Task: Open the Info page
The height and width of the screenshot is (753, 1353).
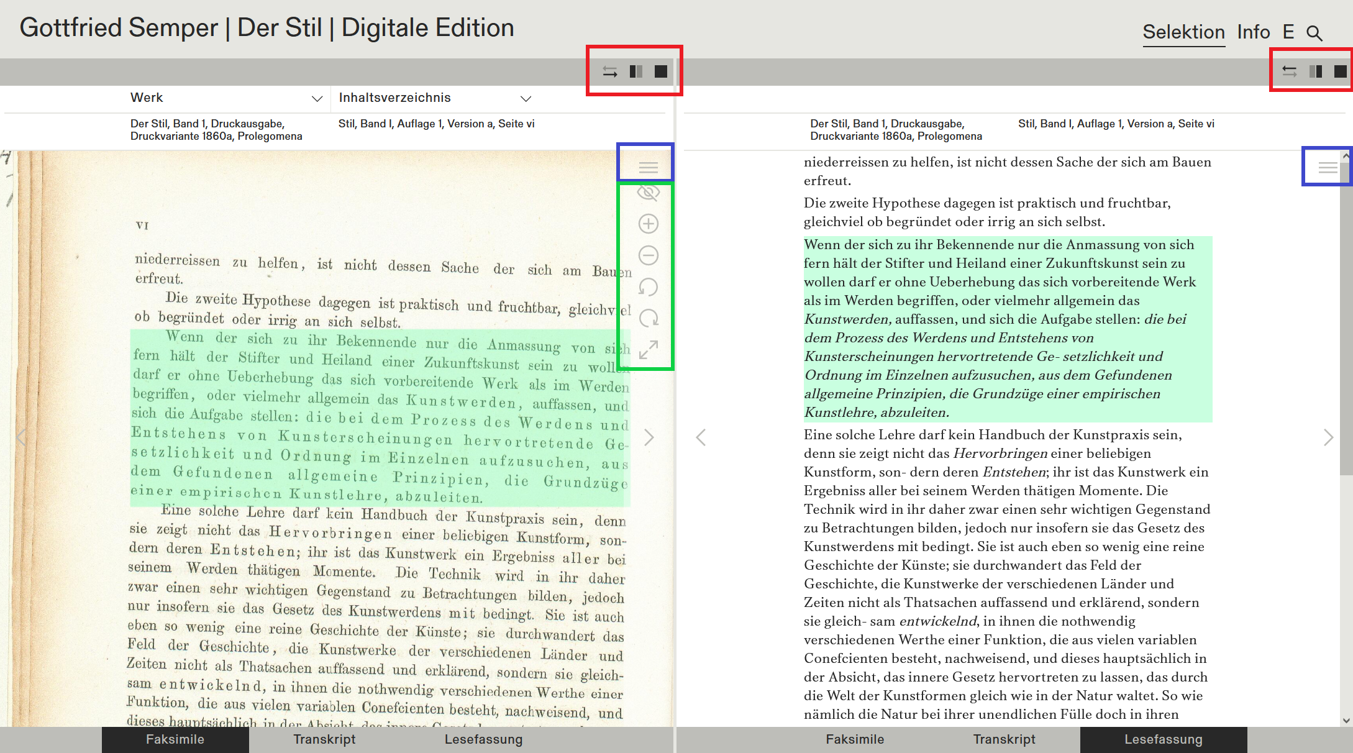Action: coord(1254,32)
